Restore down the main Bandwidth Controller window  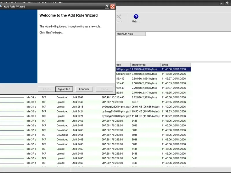point(227,3)
